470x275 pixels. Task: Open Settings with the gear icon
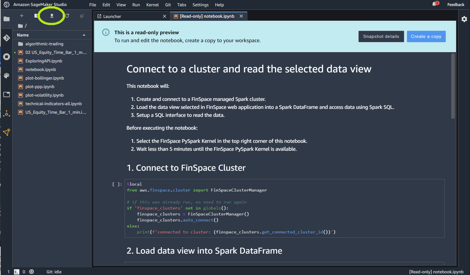pyautogui.click(x=465, y=19)
